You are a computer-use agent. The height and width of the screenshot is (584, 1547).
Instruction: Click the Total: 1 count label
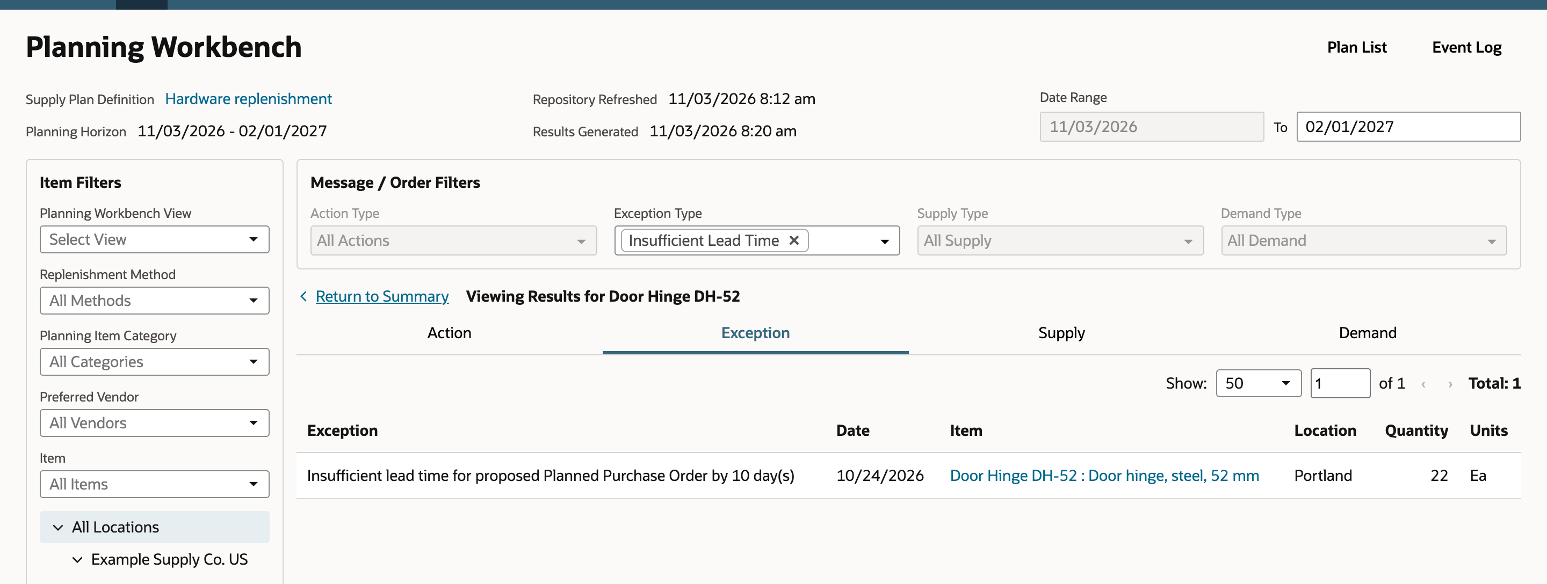[1494, 384]
